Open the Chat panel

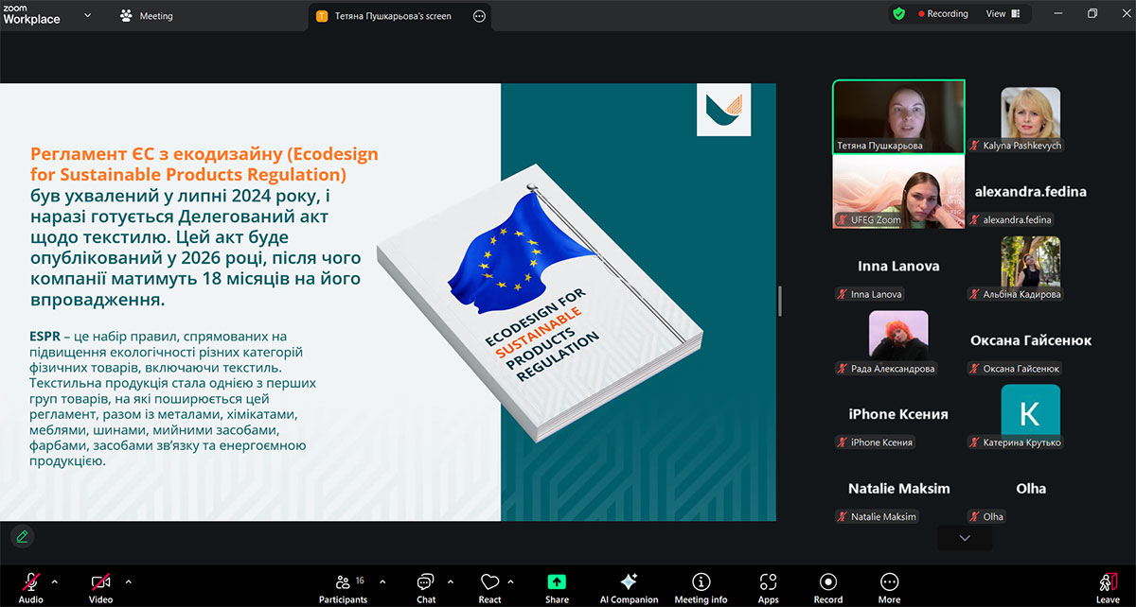click(426, 587)
